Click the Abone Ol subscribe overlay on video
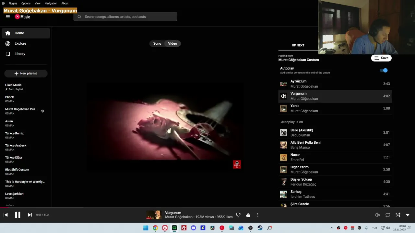This screenshot has height=233, width=415. coord(237,165)
